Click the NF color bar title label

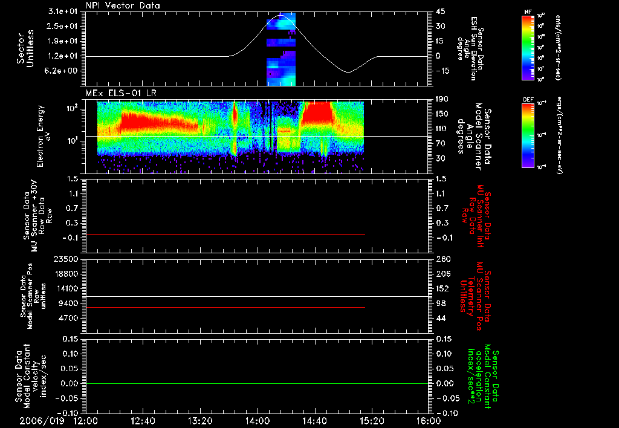point(528,12)
